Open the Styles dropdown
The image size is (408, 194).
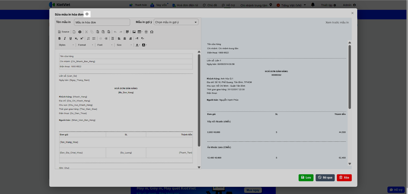[x=66, y=45]
